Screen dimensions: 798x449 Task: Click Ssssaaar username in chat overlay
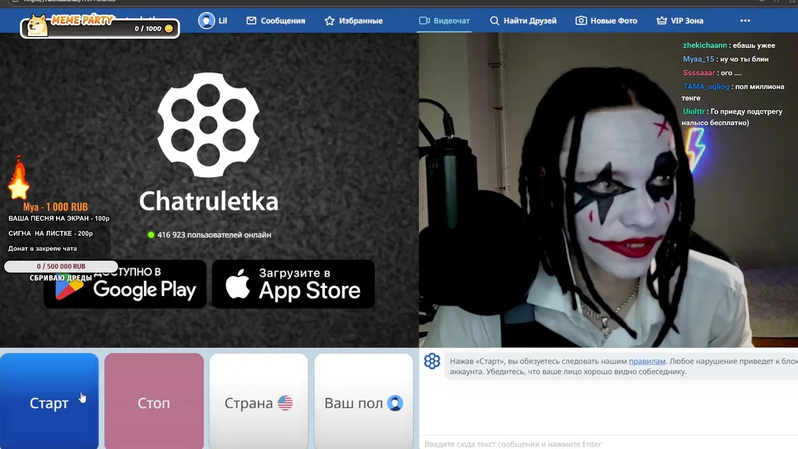[x=699, y=73]
